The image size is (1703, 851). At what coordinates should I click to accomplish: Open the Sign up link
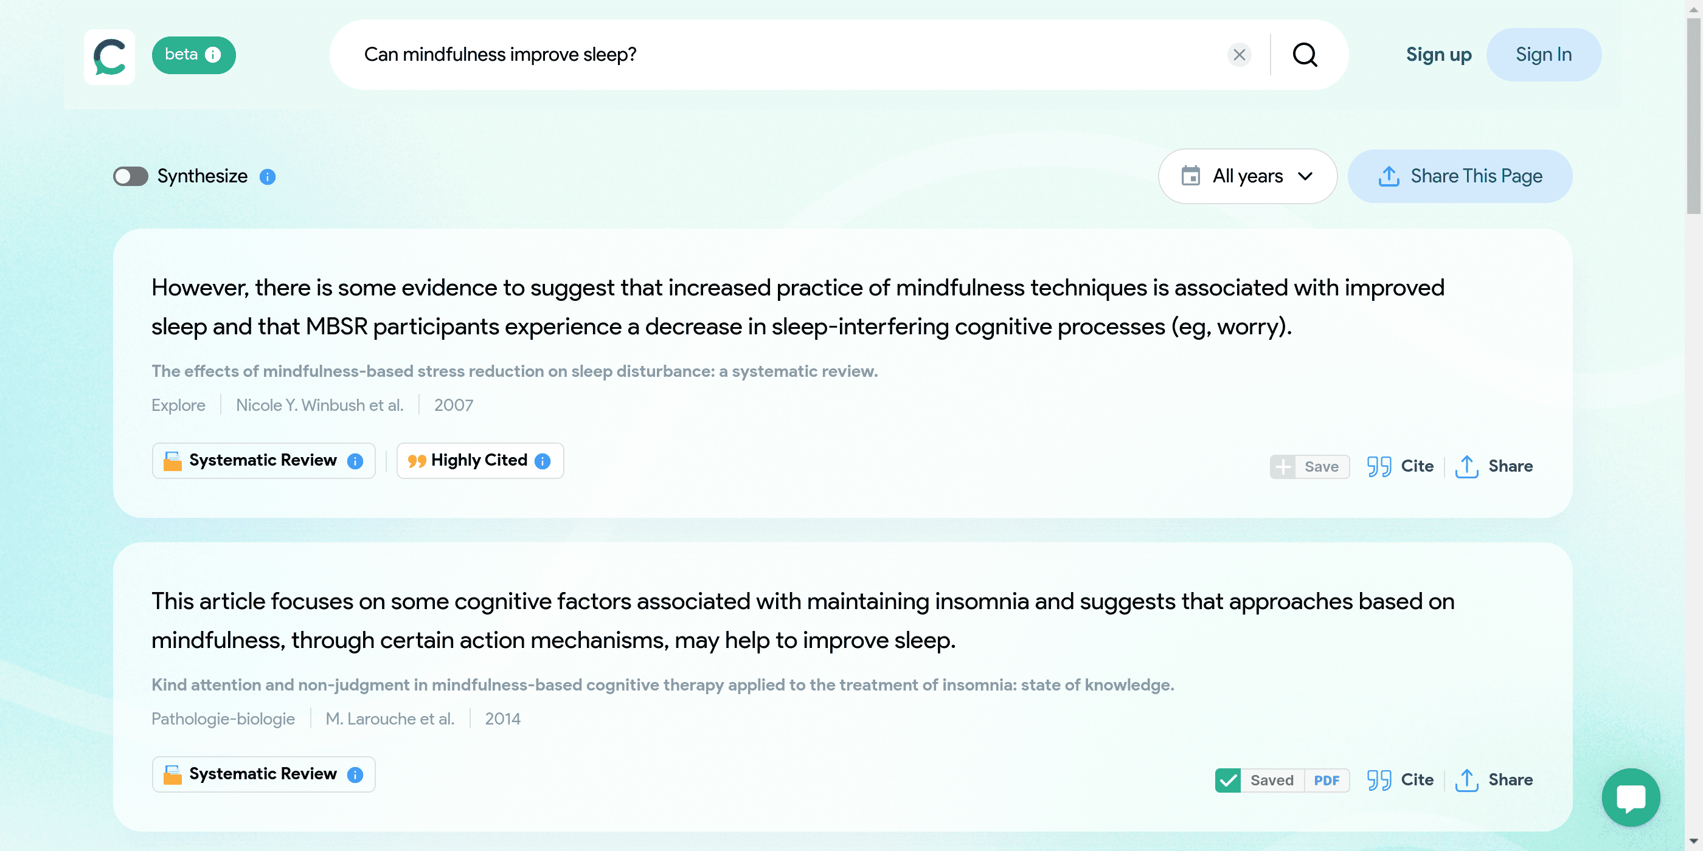pos(1438,55)
